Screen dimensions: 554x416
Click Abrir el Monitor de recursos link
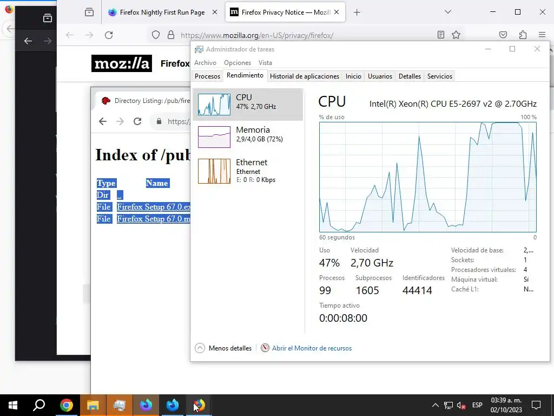click(x=312, y=348)
